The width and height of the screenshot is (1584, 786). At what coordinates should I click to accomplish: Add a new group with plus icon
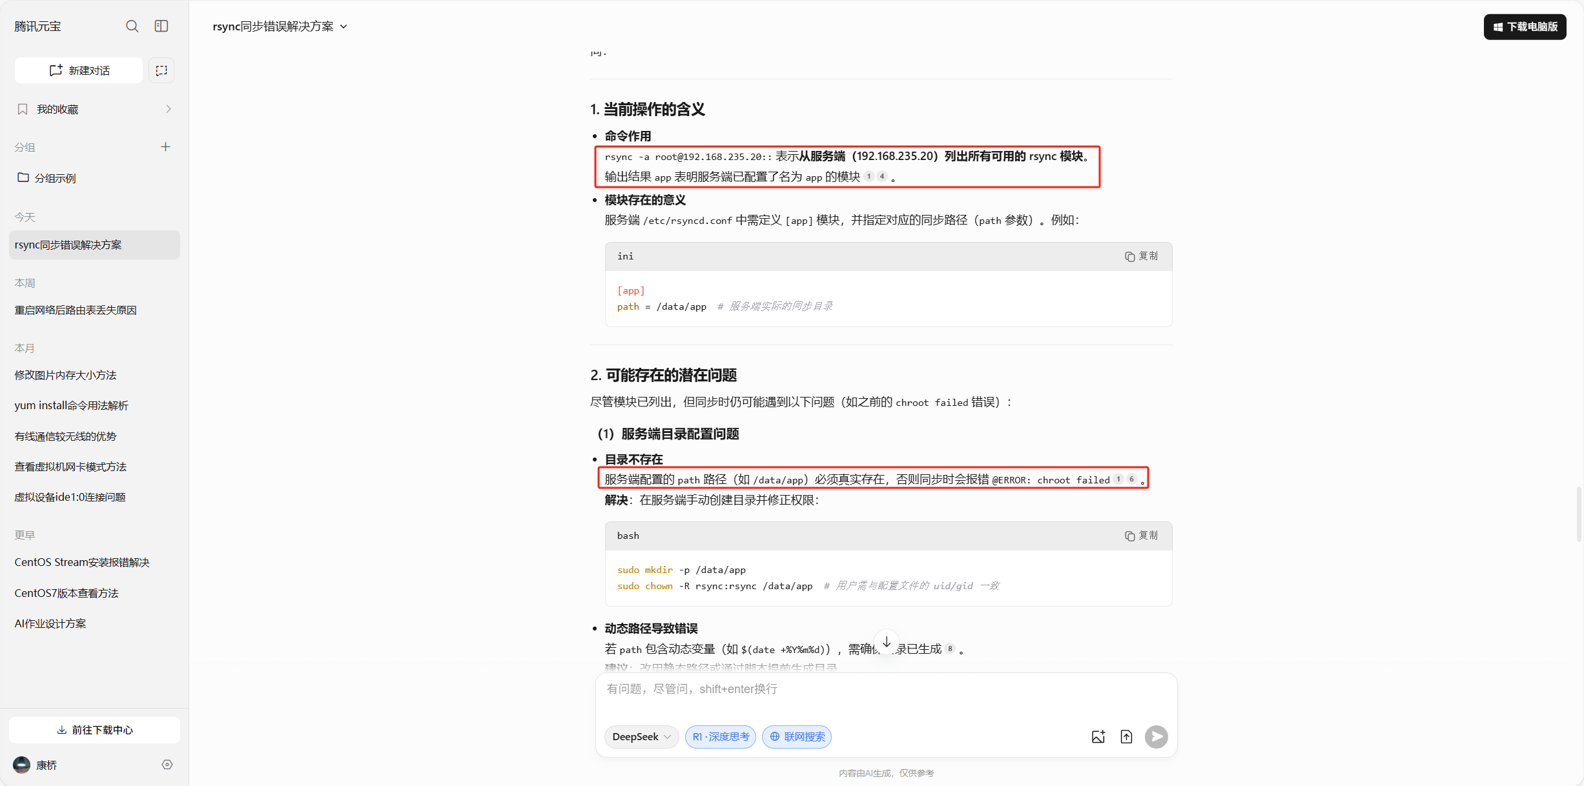tap(165, 147)
